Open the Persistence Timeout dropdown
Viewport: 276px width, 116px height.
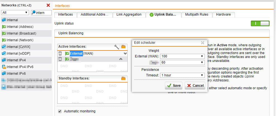(x=182, y=75)
